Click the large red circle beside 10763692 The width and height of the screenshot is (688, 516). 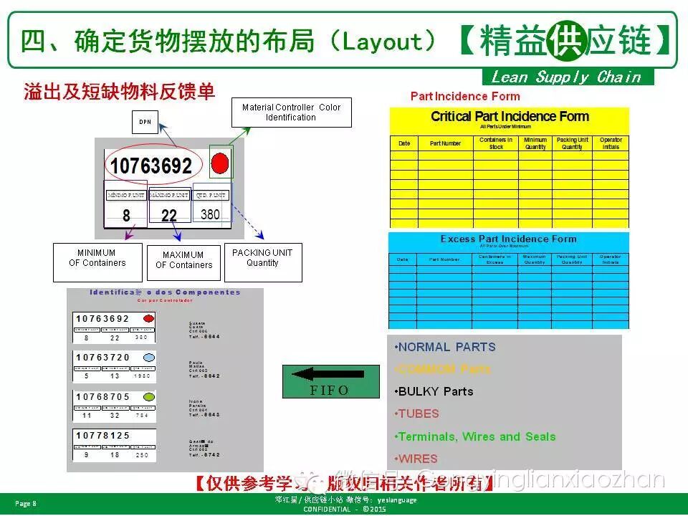(x=220, y=163)
